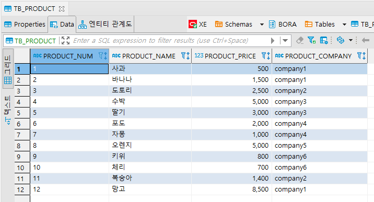Select the TB_PRODUCT editor tab
Viewport: 374px width, 202px height.
tap(34, 9)
